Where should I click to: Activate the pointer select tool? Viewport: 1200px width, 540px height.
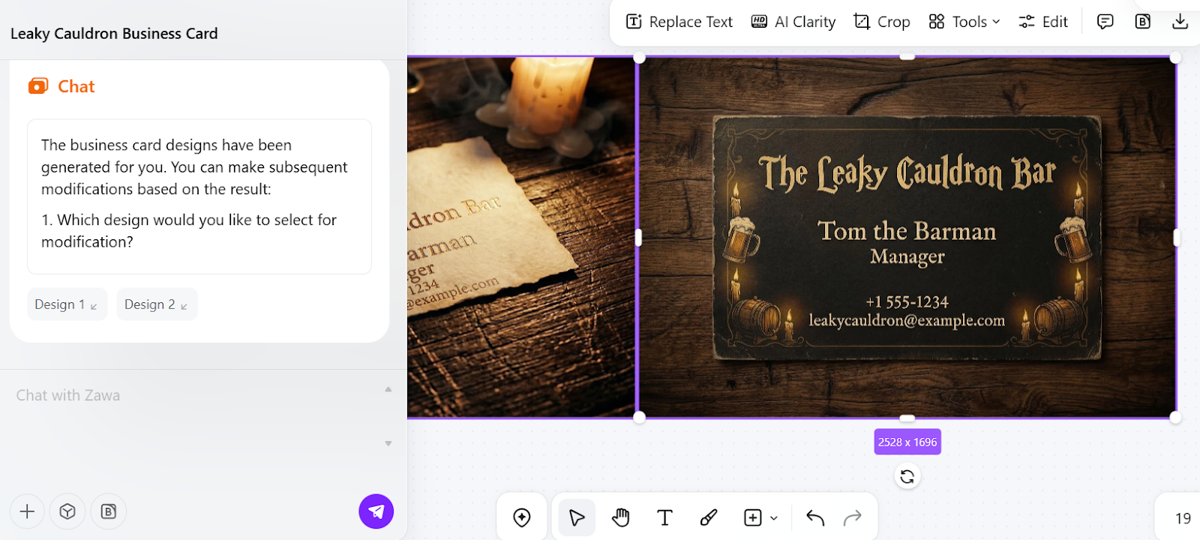[577, 517]
